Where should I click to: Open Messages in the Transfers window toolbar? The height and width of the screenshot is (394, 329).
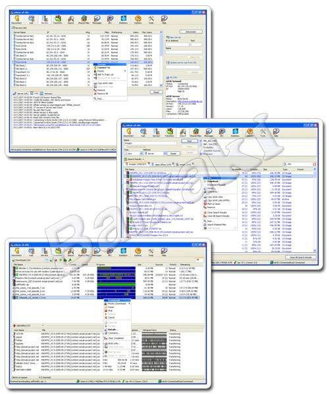[97, 252]
